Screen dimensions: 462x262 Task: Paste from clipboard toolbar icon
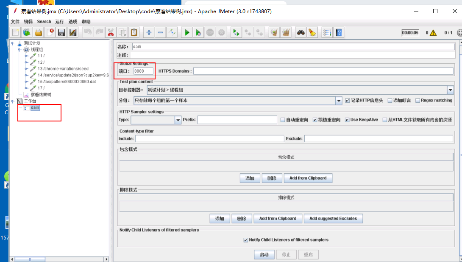coord(134,32)
